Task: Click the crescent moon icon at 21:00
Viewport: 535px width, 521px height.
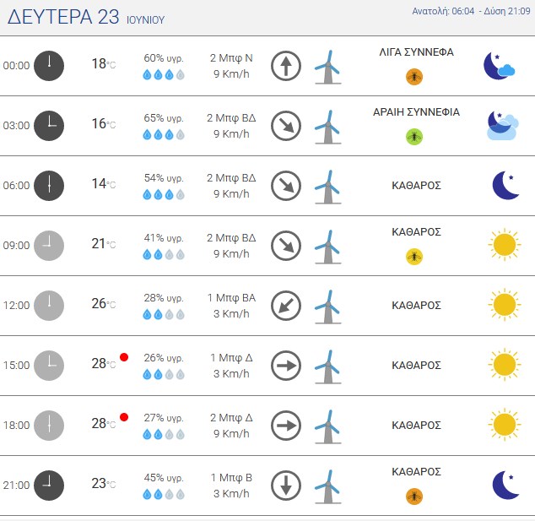Action: click(505, 485)
